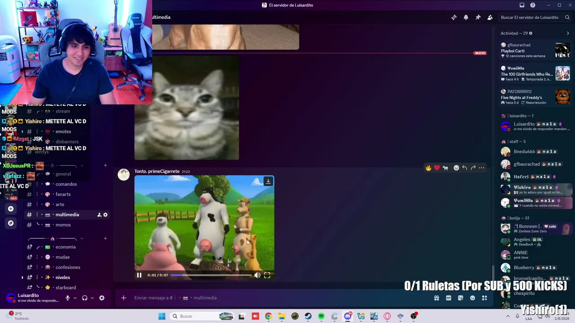Open Windows Start menu
The height and width of the screenshot is (323, 575).
[162, 316]
